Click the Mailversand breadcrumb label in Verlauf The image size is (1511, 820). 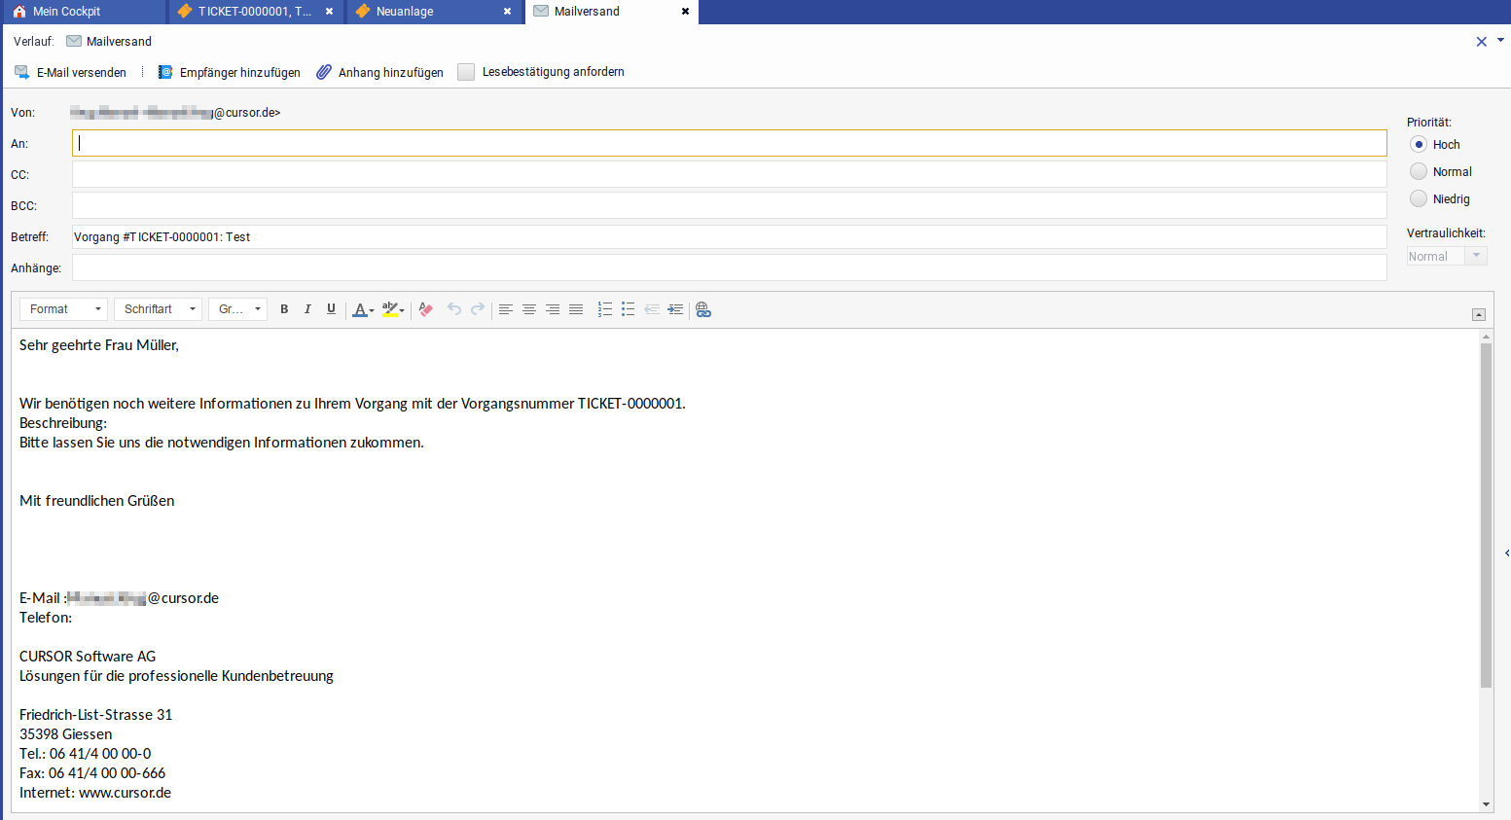(119, 42)
